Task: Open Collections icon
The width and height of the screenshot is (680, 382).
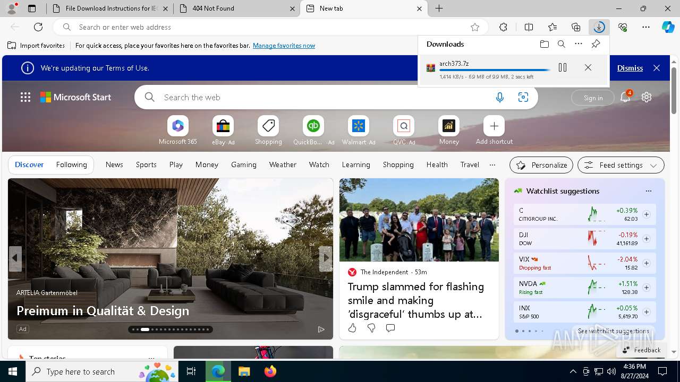Action: 576,27
